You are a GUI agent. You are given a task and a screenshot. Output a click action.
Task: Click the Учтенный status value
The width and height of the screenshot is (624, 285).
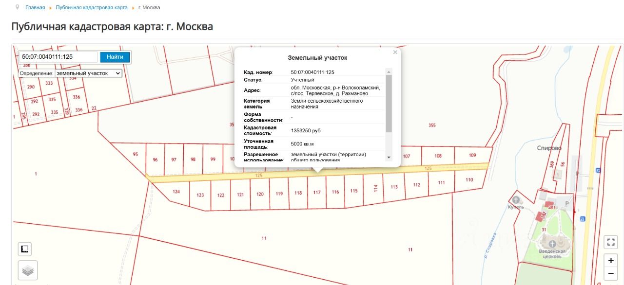tap(302, 80)
